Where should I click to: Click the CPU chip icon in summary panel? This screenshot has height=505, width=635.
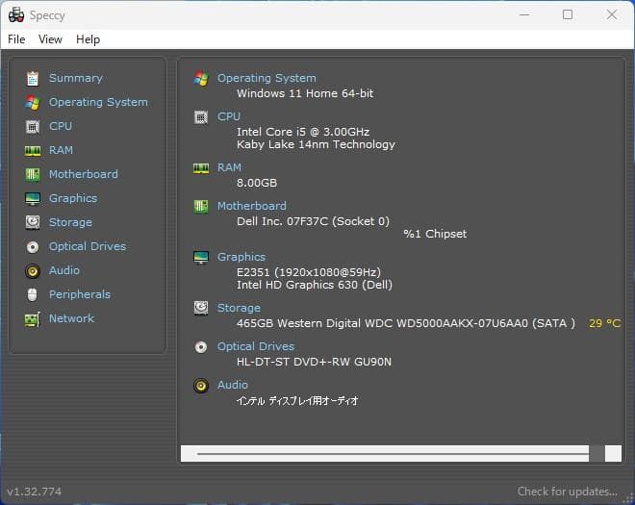(201, 117)
